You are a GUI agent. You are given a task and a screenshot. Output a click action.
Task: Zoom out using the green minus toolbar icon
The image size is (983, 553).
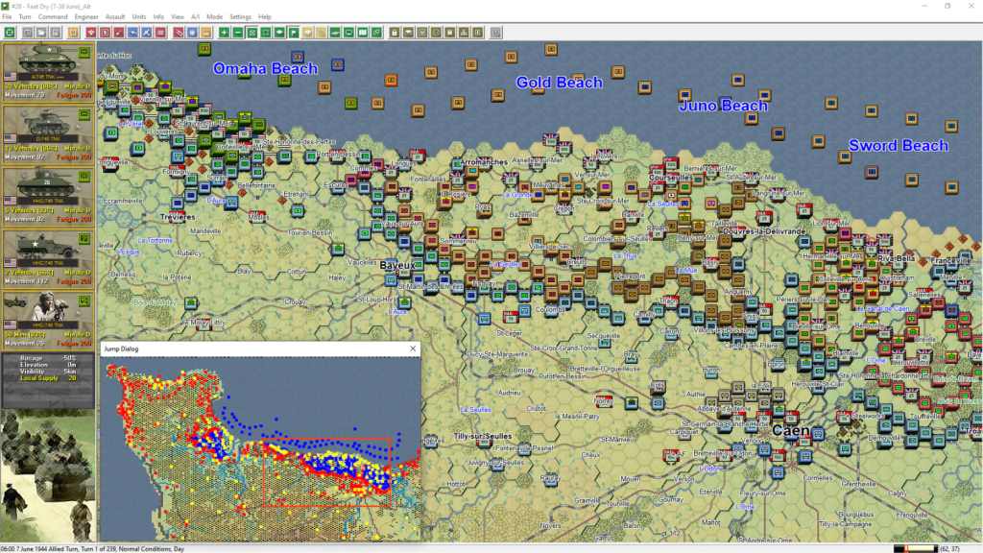pyautogui.click(x=238, y=33)
